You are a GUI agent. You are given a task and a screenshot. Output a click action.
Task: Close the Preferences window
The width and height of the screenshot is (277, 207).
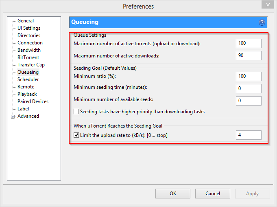click(x=268, y=4)
